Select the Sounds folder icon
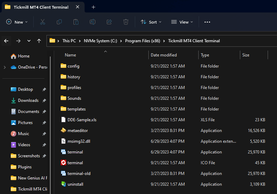277x194 pixels. tap(63, 98)
